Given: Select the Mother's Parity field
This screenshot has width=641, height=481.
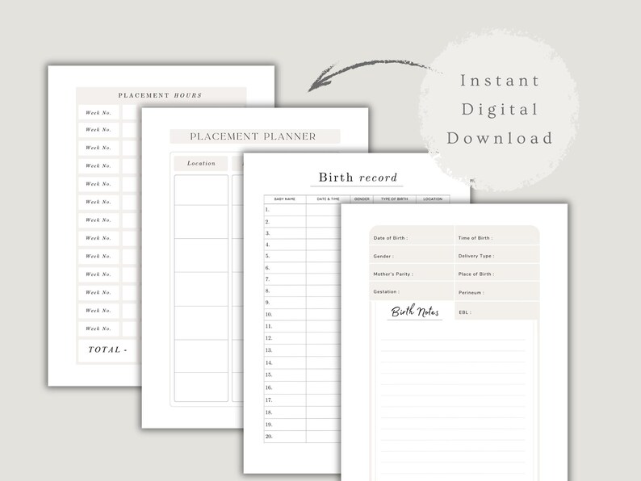Looking at the screenshot, I should tap(412, 273).
